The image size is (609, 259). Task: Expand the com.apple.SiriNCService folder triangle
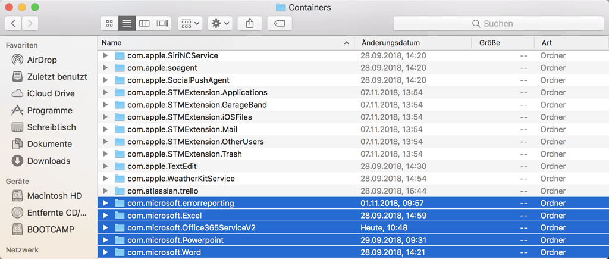(105, 55)
